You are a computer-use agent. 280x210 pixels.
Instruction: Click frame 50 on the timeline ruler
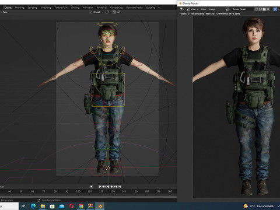coord(21,191)
